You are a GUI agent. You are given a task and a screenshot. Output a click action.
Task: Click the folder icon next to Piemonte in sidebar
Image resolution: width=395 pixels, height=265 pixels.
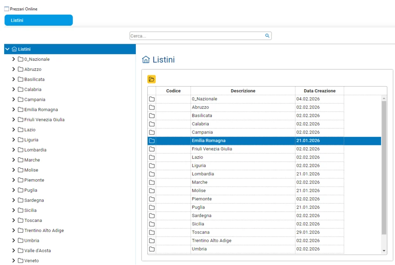click(20, 180)
